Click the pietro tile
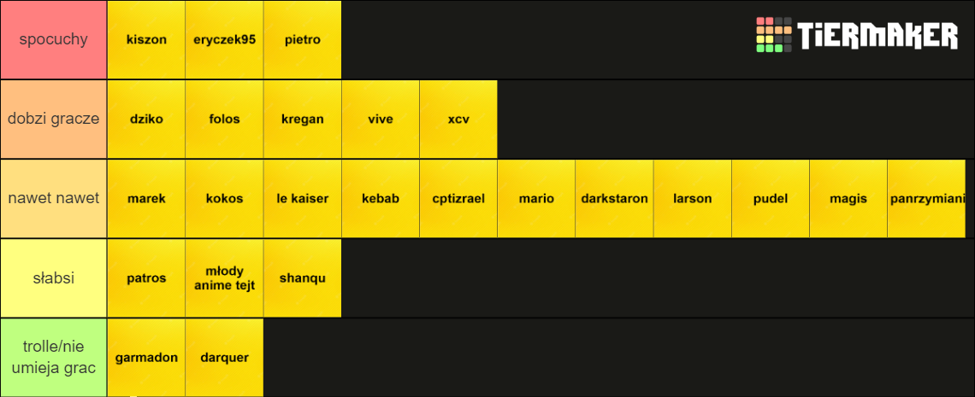The height and width of the screenshot is (397, 975). pyautogui.click(x=302, y=39)
